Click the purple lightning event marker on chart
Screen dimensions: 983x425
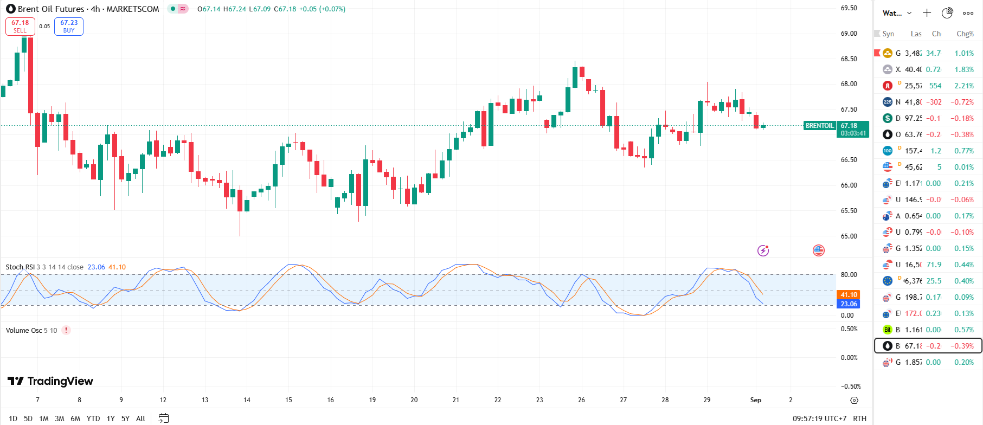(x=763, y=250)
